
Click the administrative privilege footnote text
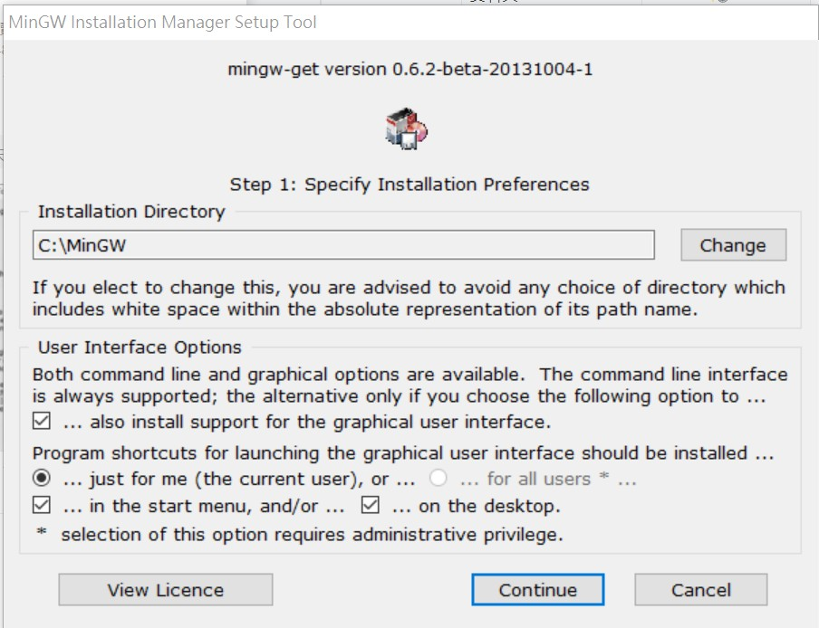click(300, 534)
